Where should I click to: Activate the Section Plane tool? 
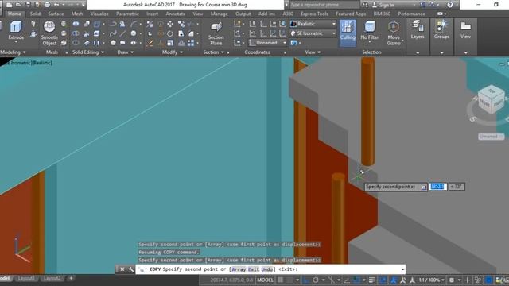coord(216,33)
